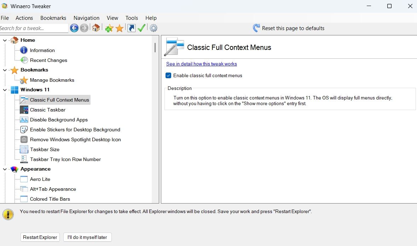Click the Recent Changes clock icon
This screenshot has width=417, height=246.
pos(24,60)
